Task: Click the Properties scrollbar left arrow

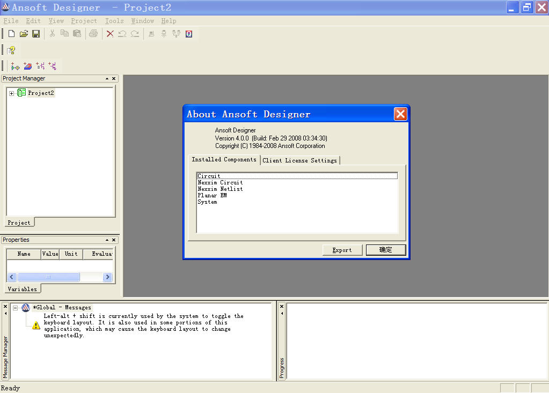Action: (x=12, y=277)
